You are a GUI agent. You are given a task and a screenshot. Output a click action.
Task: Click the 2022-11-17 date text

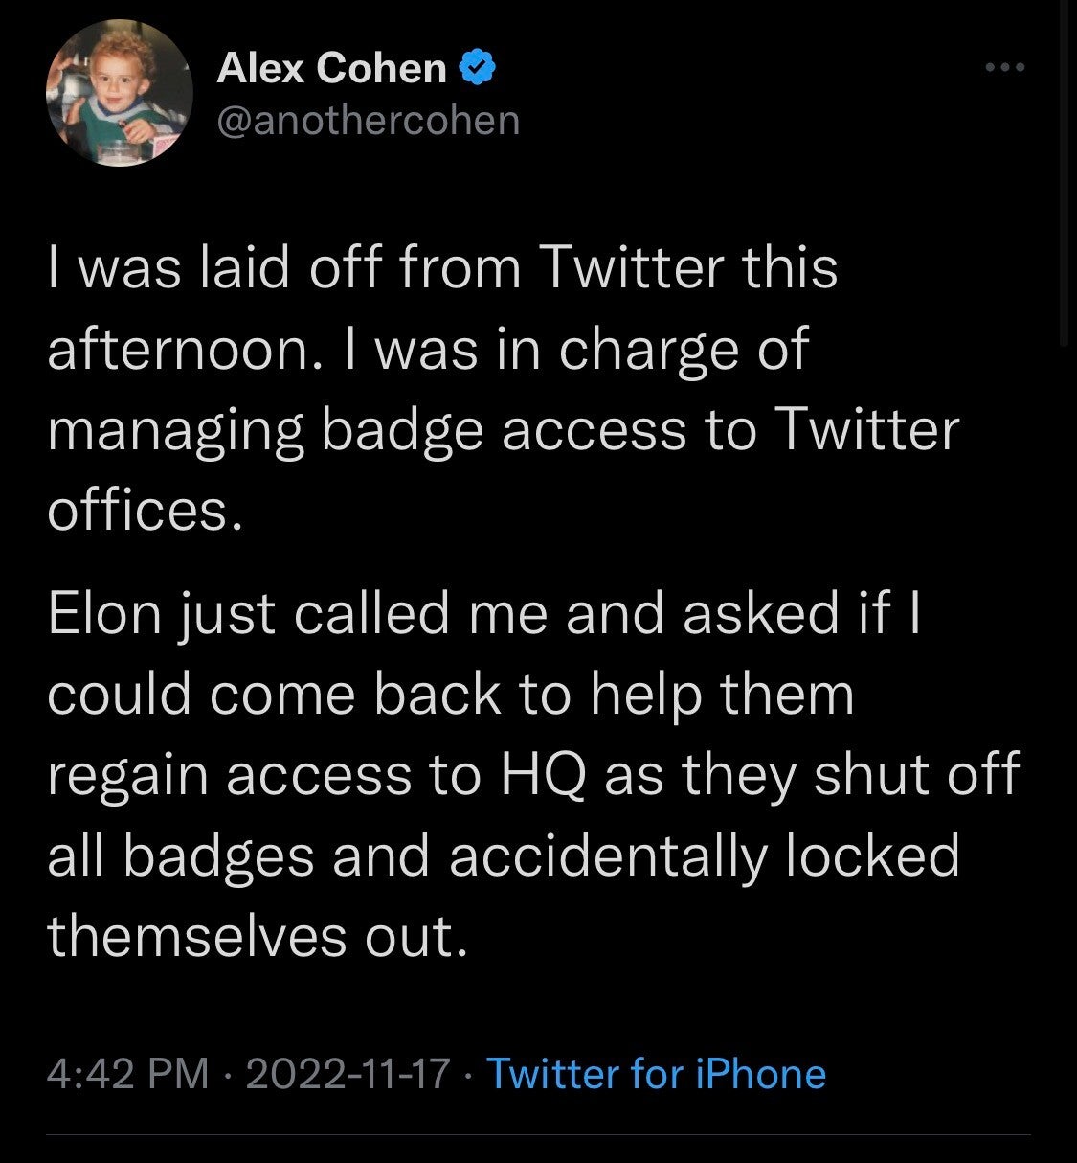tap(348, 1074)
